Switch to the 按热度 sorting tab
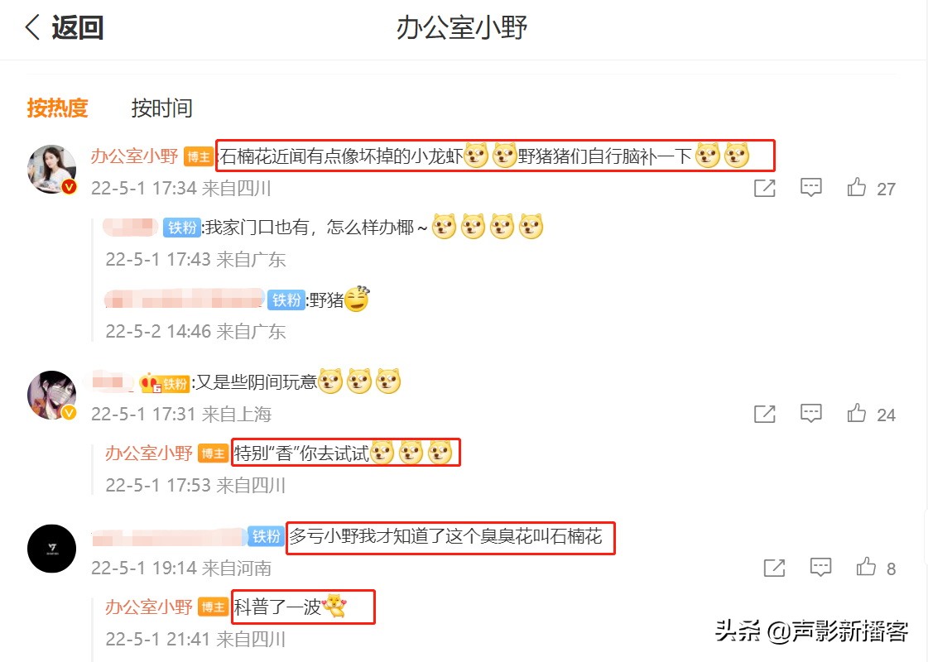Viewport: 928px width, 662px height. pyautogui.click(x=57, y=108)
